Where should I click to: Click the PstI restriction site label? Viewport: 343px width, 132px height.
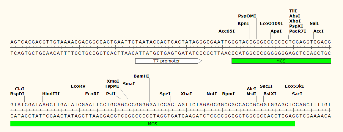pos(111,94)
